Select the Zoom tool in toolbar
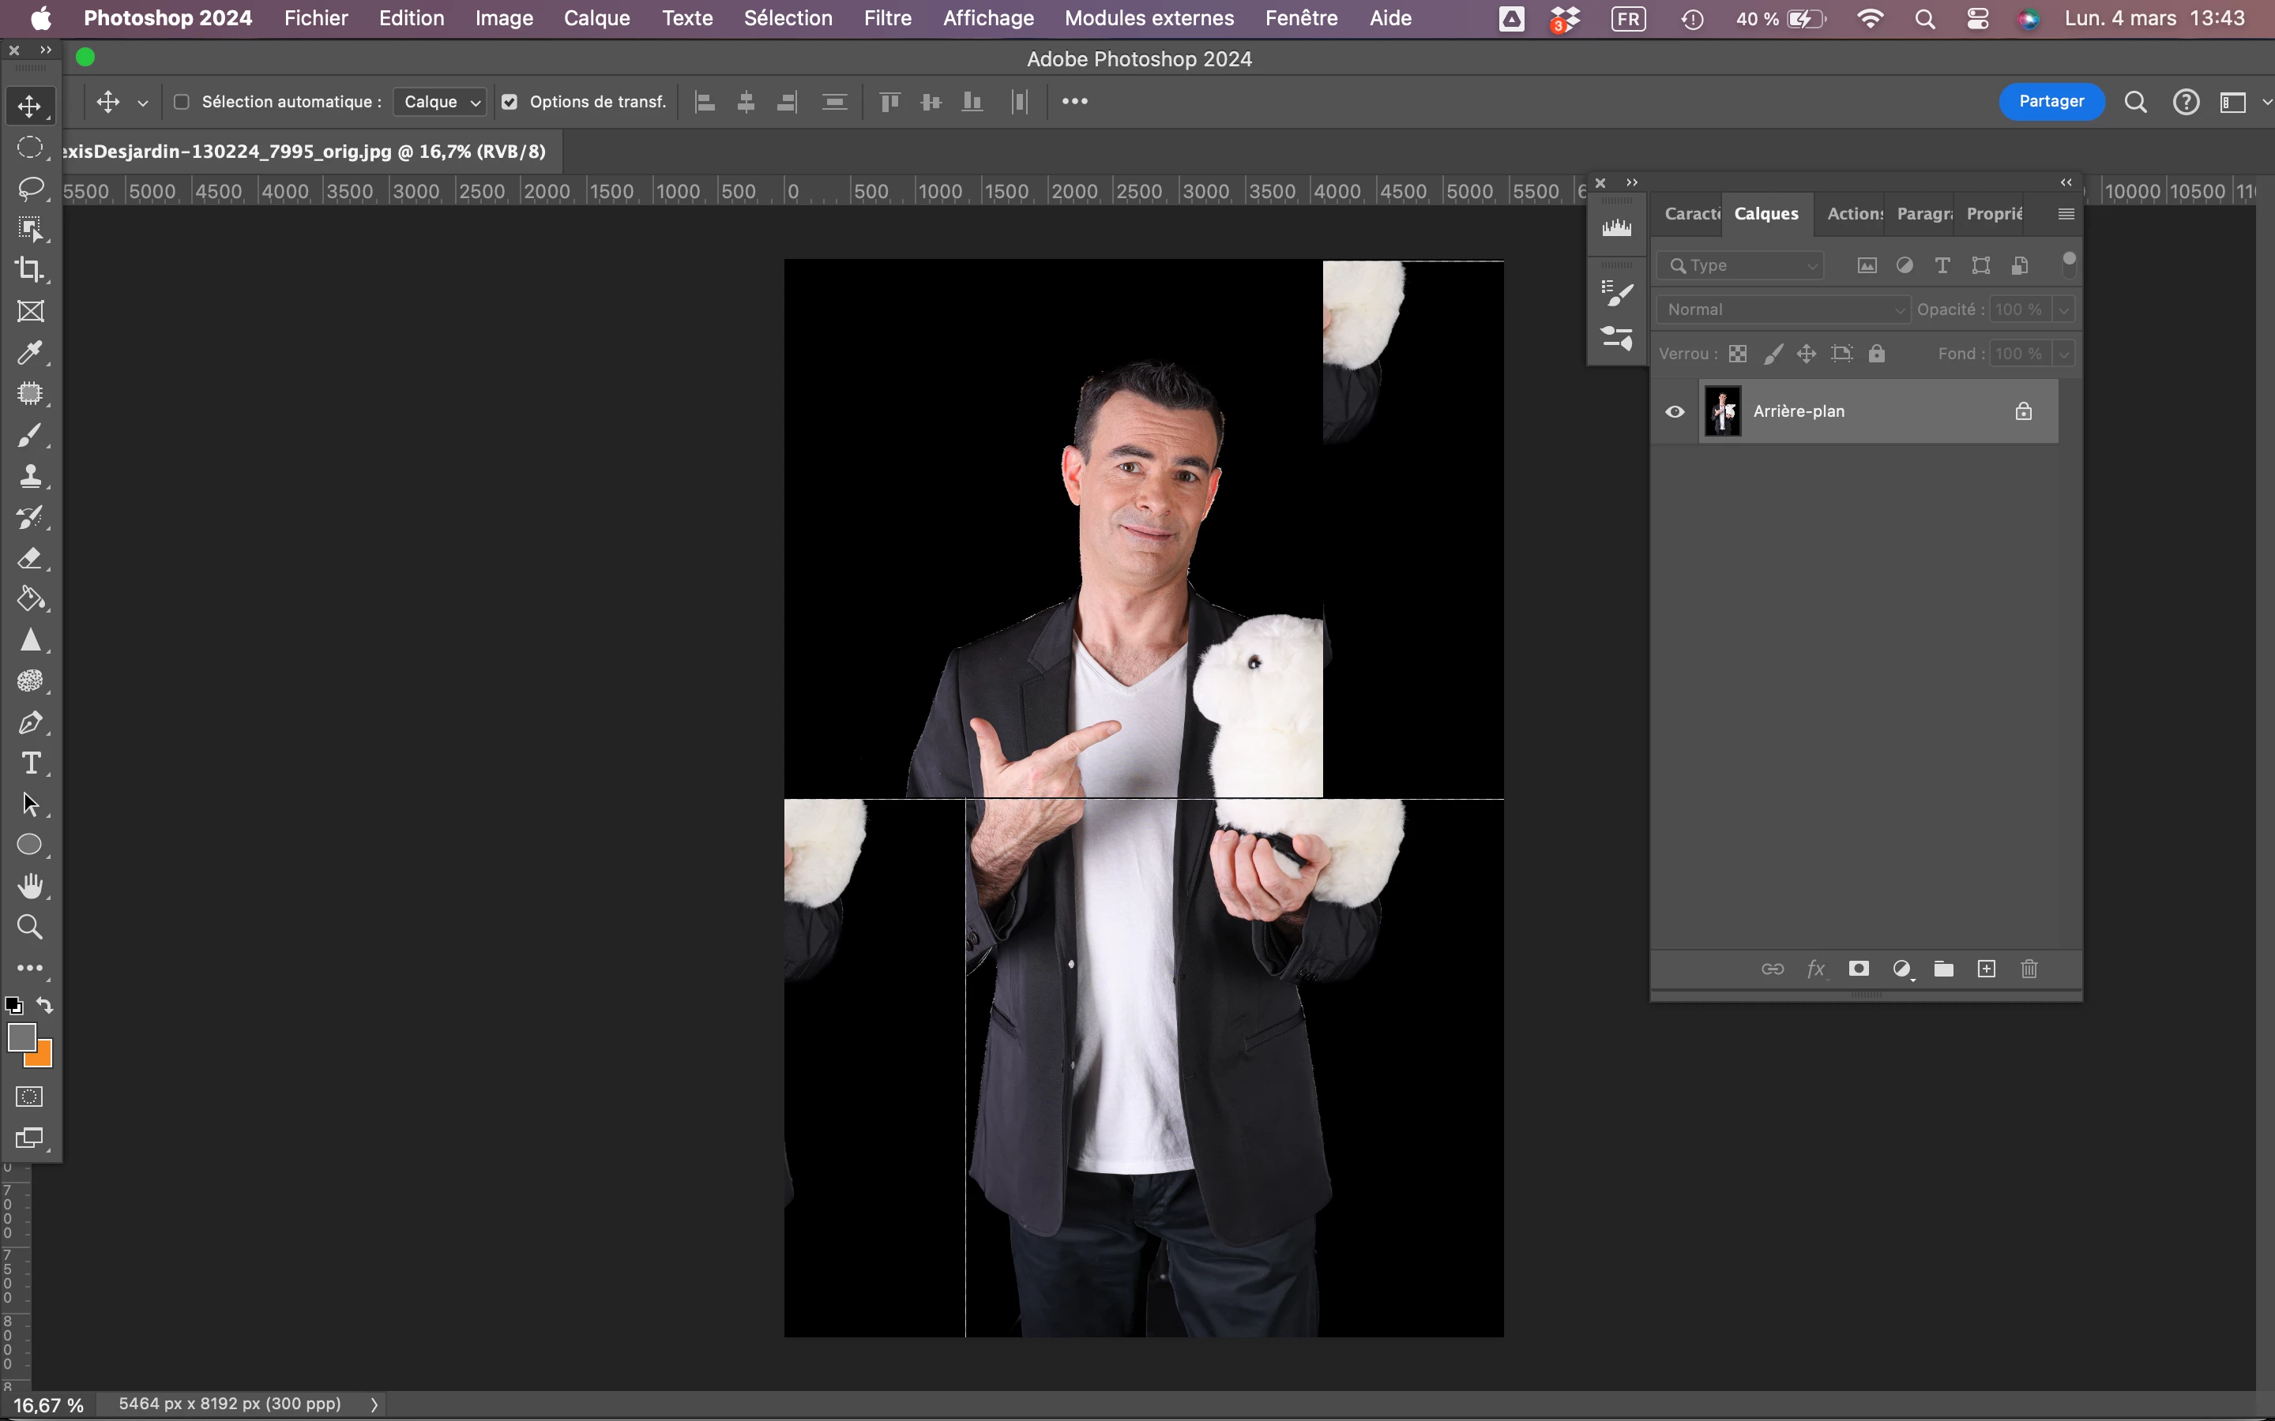Viewport: 2275px width, 1421px height. [x=30, y=928]
